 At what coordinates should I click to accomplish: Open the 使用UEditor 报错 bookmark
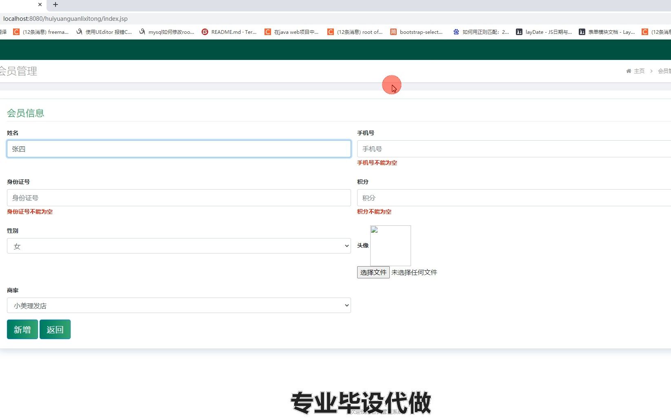pos(104,32)
